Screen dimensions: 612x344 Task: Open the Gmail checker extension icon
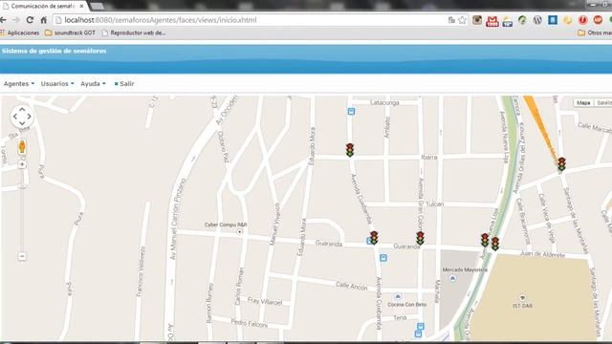click(x=492, y=21)
